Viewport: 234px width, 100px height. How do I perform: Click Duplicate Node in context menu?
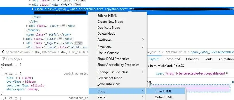[109, 28]
